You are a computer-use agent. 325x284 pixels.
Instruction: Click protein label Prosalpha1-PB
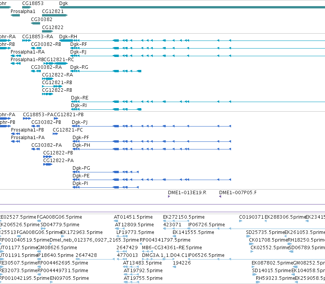tap(27, 130)
